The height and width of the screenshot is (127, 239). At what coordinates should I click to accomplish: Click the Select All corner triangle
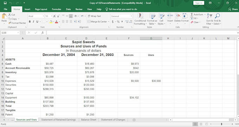click(x=3, y=38)
